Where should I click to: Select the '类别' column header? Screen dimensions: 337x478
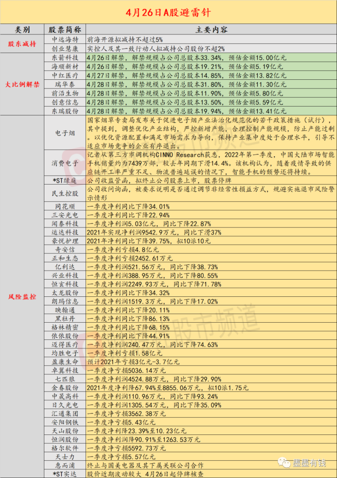coord(22,30)
